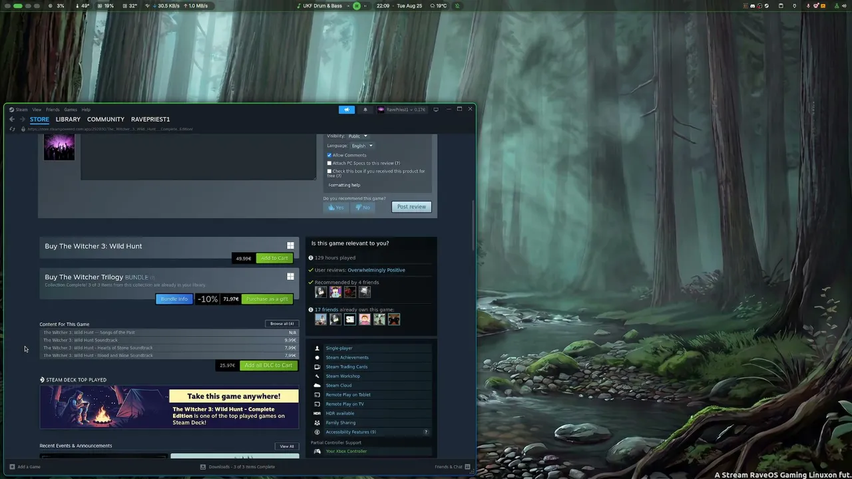This screenshot has width=852, height=479.
Task: Reload the Steam store page
Action: pos(12,129)
